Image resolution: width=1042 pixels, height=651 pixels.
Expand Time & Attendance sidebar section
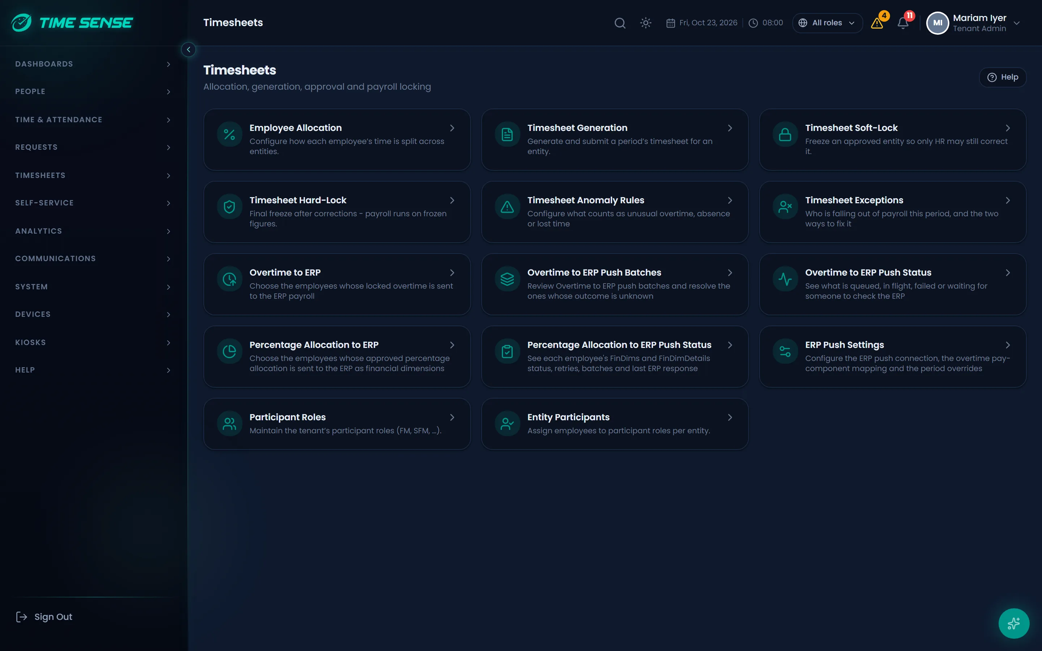(93, 120)
